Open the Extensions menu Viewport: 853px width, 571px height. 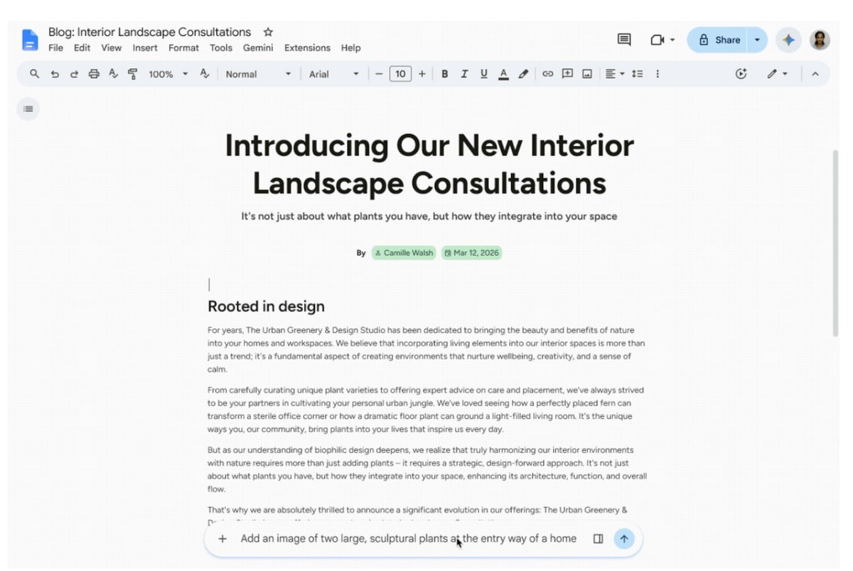click(307, 48)
